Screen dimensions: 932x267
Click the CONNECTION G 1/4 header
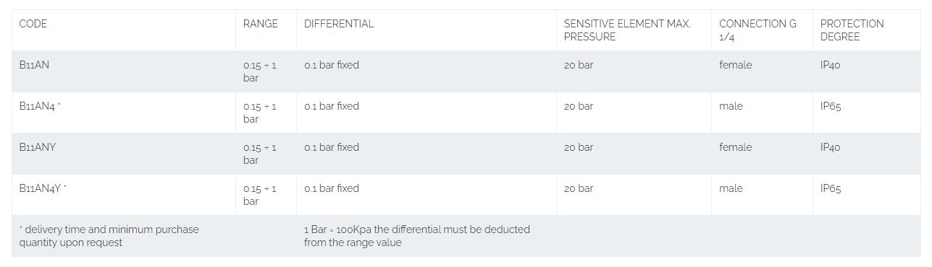757,30
